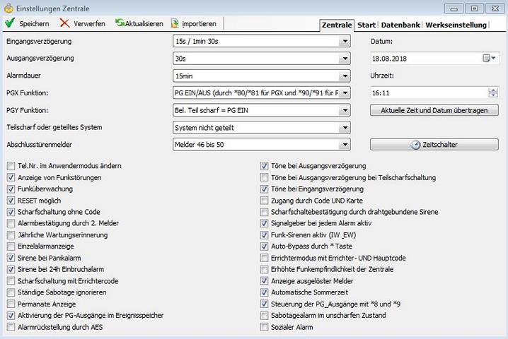This screenshot has width=508, height=339.
Task: Open the Alarmdauer dropdown list
Action: point(345,76)
